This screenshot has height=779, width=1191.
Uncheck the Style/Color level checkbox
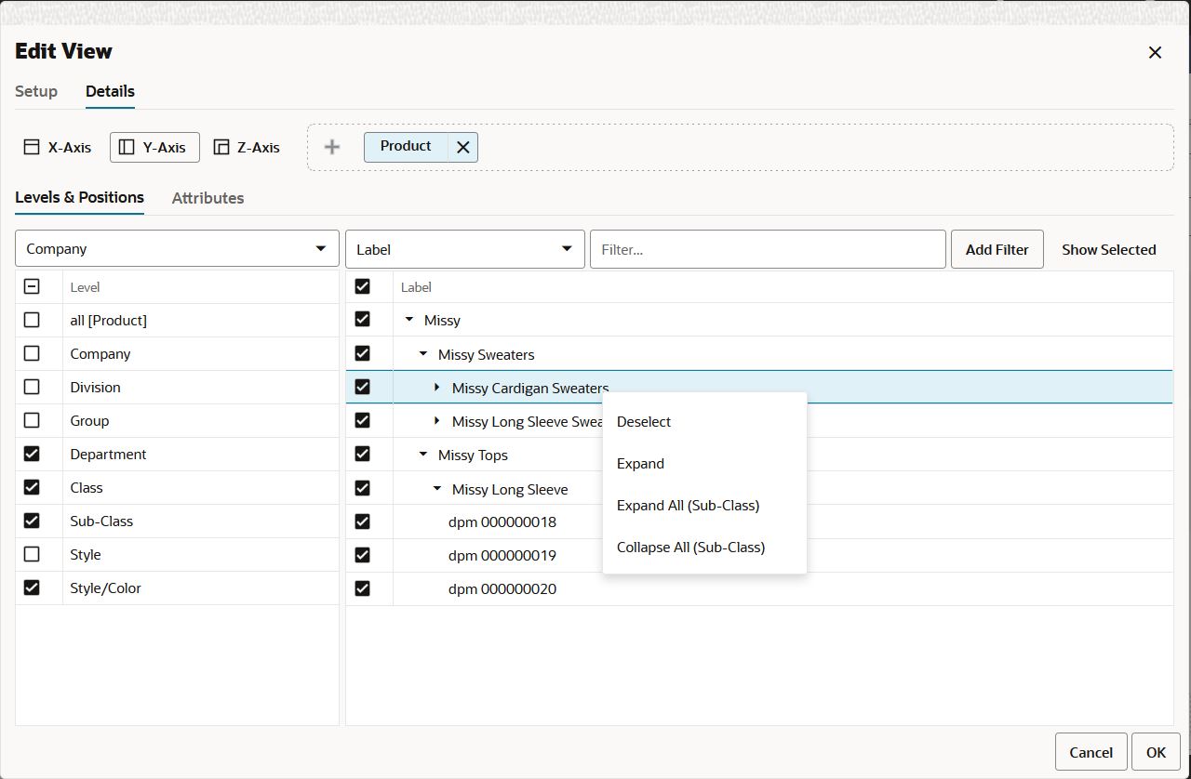tap(32, 588)
